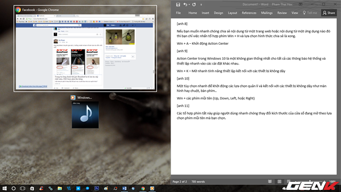Image resolution: width=341 pixels, height=192 pixels.
Task: Open the Windows Start menu
Action: (x=4, y=188)
